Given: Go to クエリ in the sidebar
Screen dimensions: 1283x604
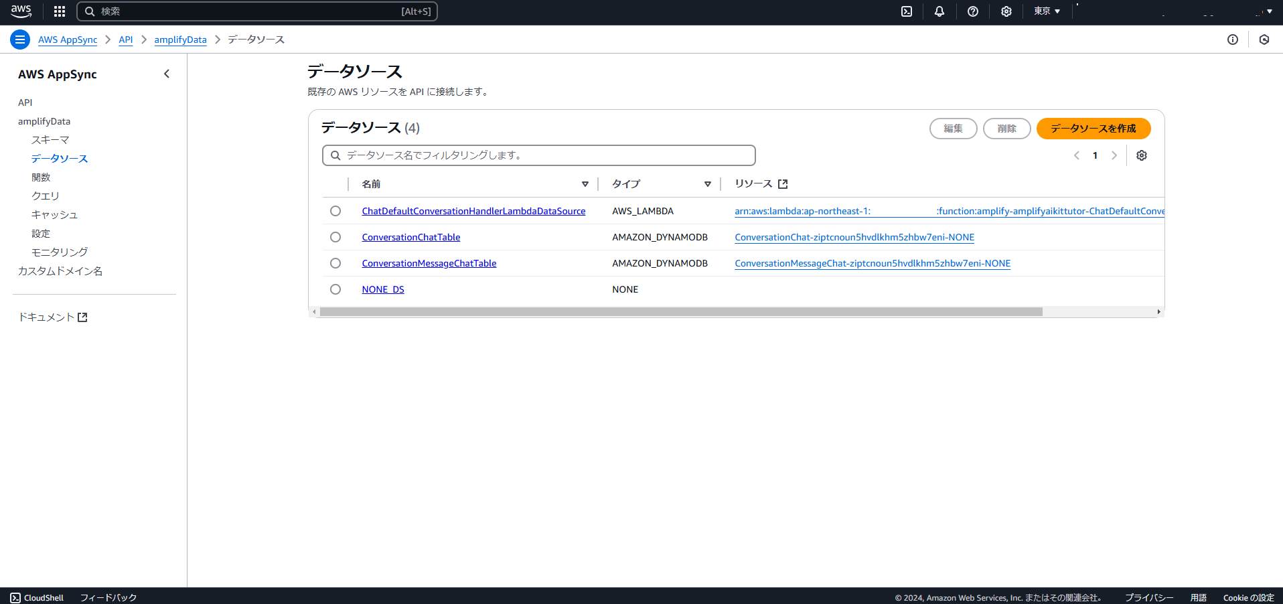Looking at the screenshot, I should (46, 196).
